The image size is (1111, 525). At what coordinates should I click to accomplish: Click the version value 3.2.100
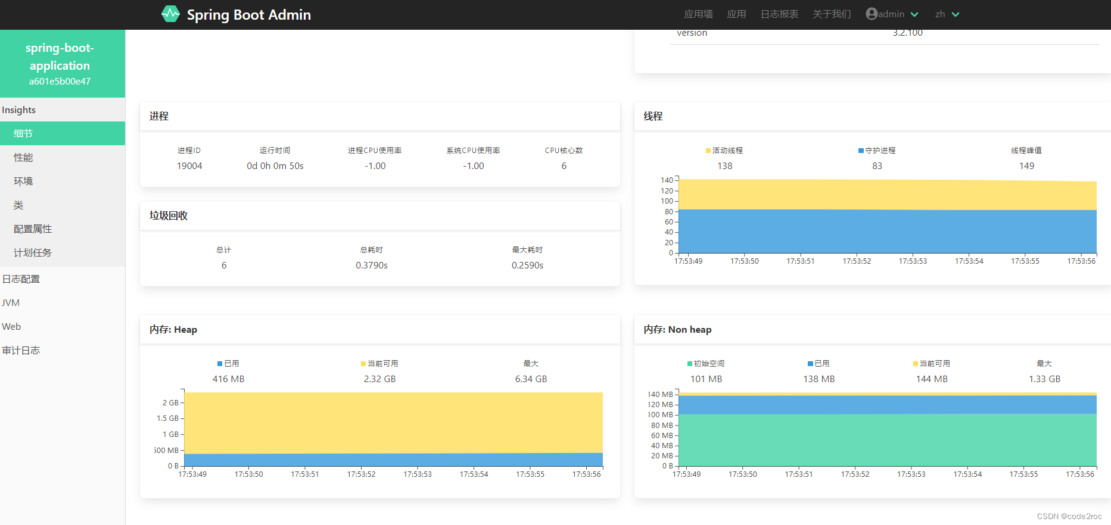pos(907,33)
